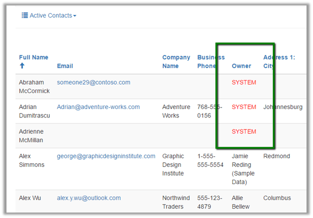Open the alex.y.wu@outlook.com email link
Image resolution: width=313 pixels, height=218 pixels.
pyautogui.click(x=89, y=198)
